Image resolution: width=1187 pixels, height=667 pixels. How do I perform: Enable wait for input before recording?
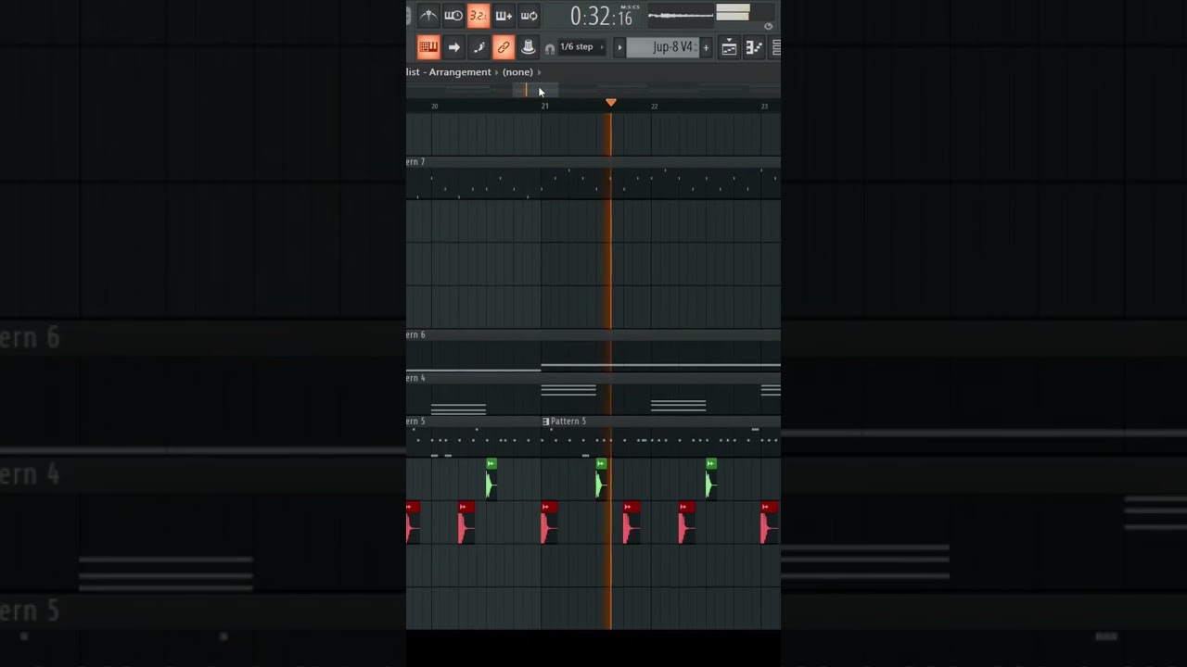click(x=453, y=16)
